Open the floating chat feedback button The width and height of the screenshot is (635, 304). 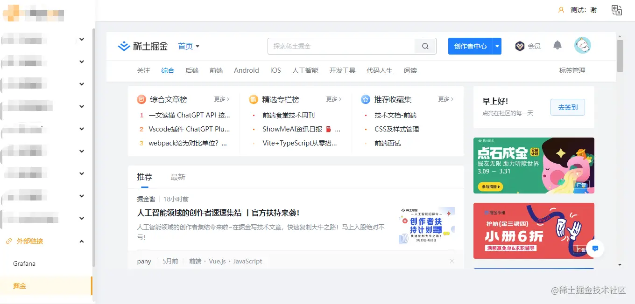coord(595,249)
